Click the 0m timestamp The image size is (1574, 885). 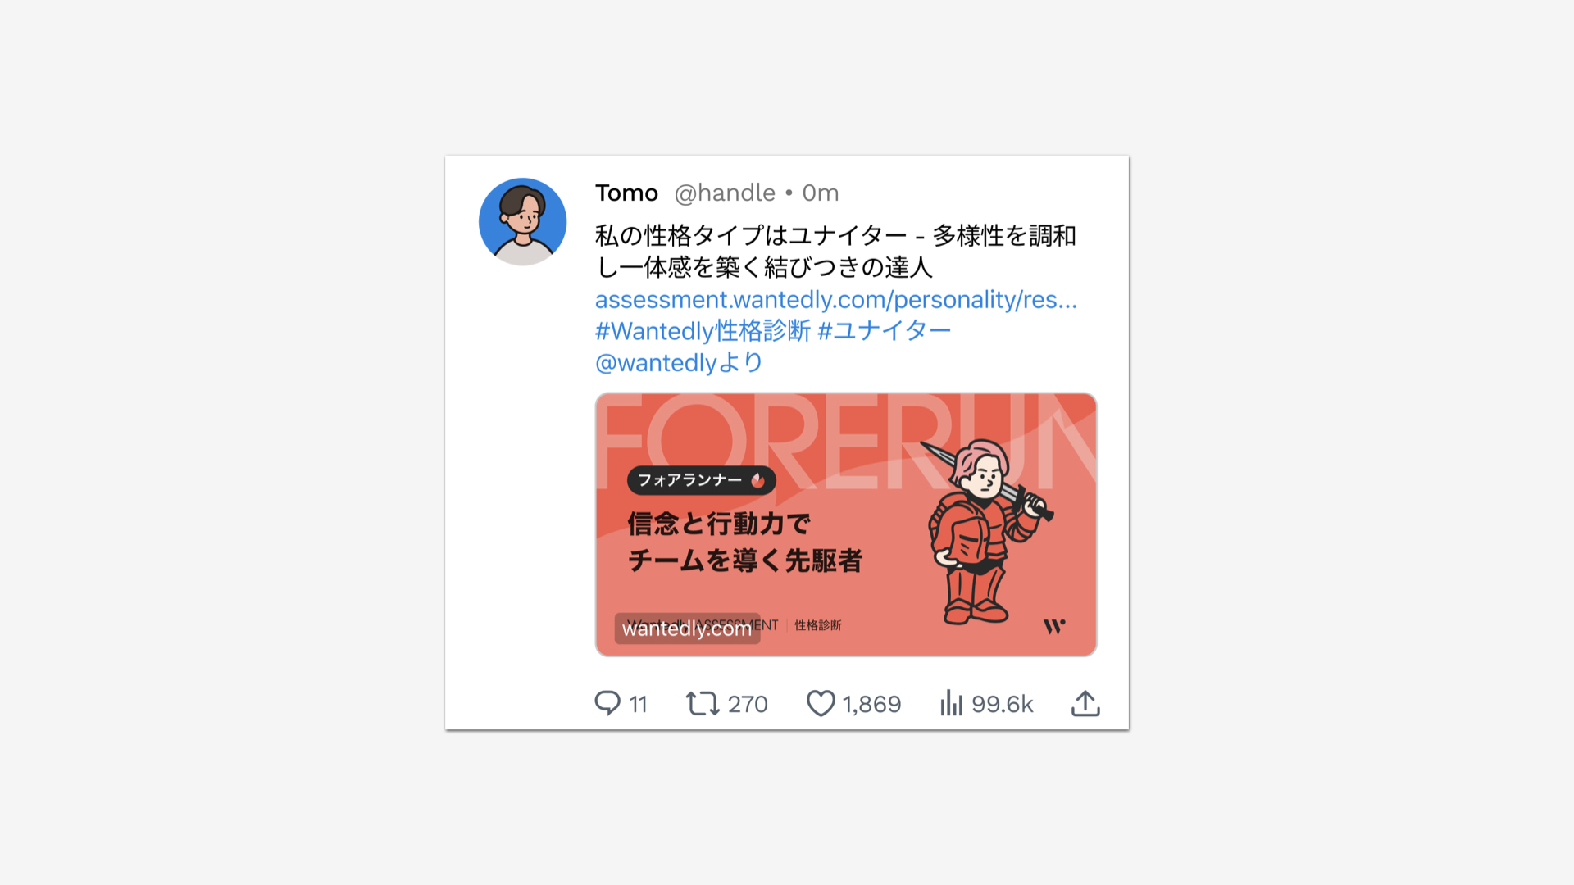coord(821,193)
